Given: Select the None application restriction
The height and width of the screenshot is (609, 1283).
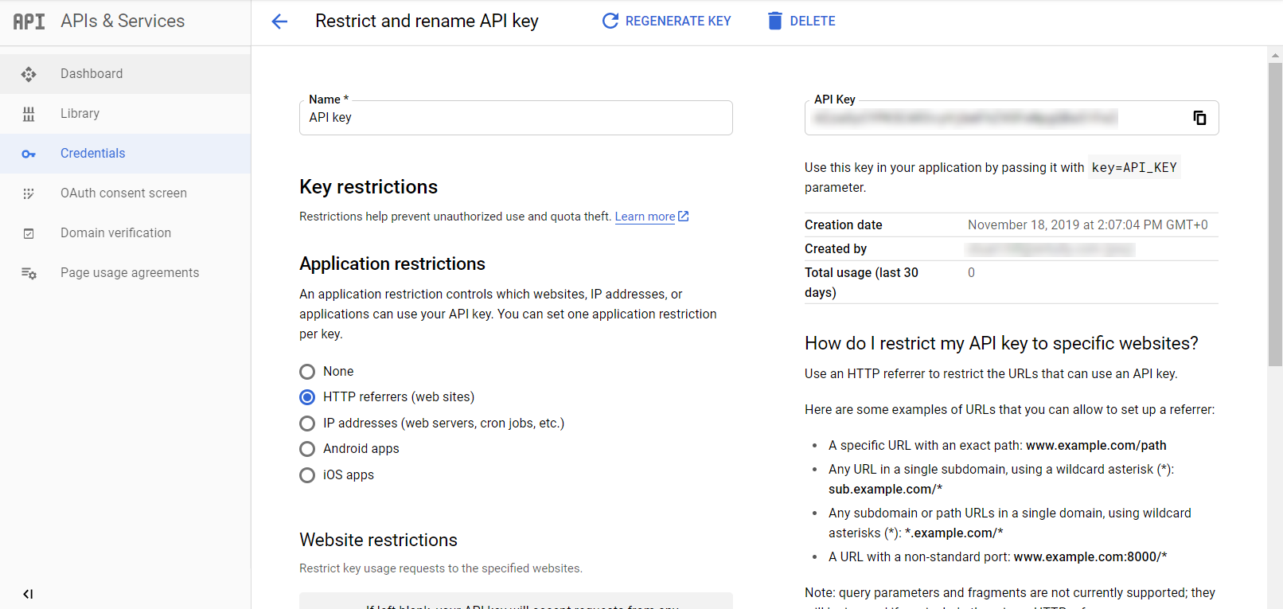Looking at the screenshot, I should pos(307,372).
